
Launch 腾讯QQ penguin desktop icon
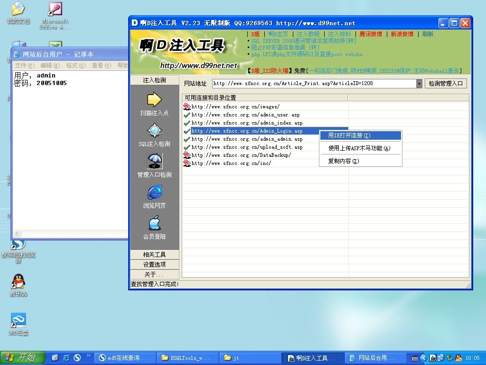[19, 285]
